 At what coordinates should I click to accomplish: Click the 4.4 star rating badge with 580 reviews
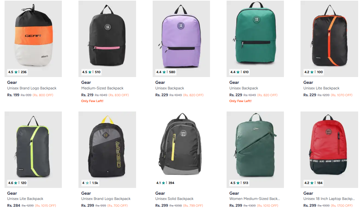point(165,72)
